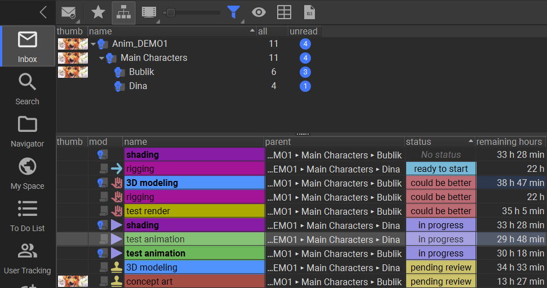The width and height of the screenshot is (547, 288).
Task: Open the My Space tab
Action: [27, 174]
